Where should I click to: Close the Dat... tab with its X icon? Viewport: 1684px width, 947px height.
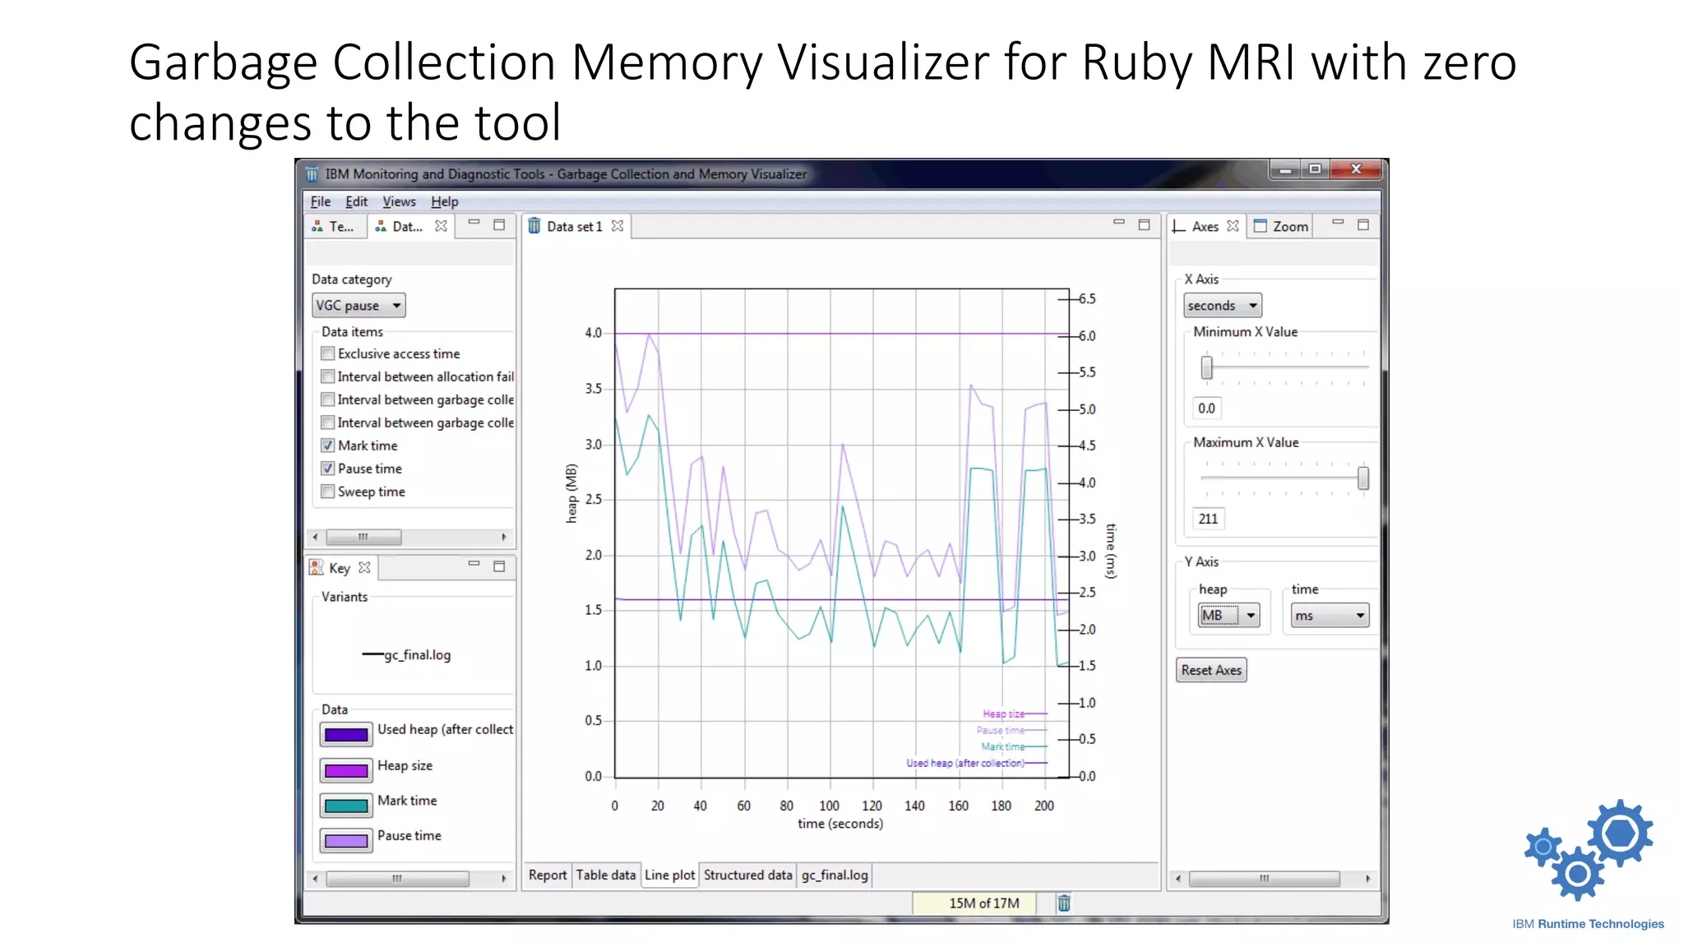(x=441, y=226)
